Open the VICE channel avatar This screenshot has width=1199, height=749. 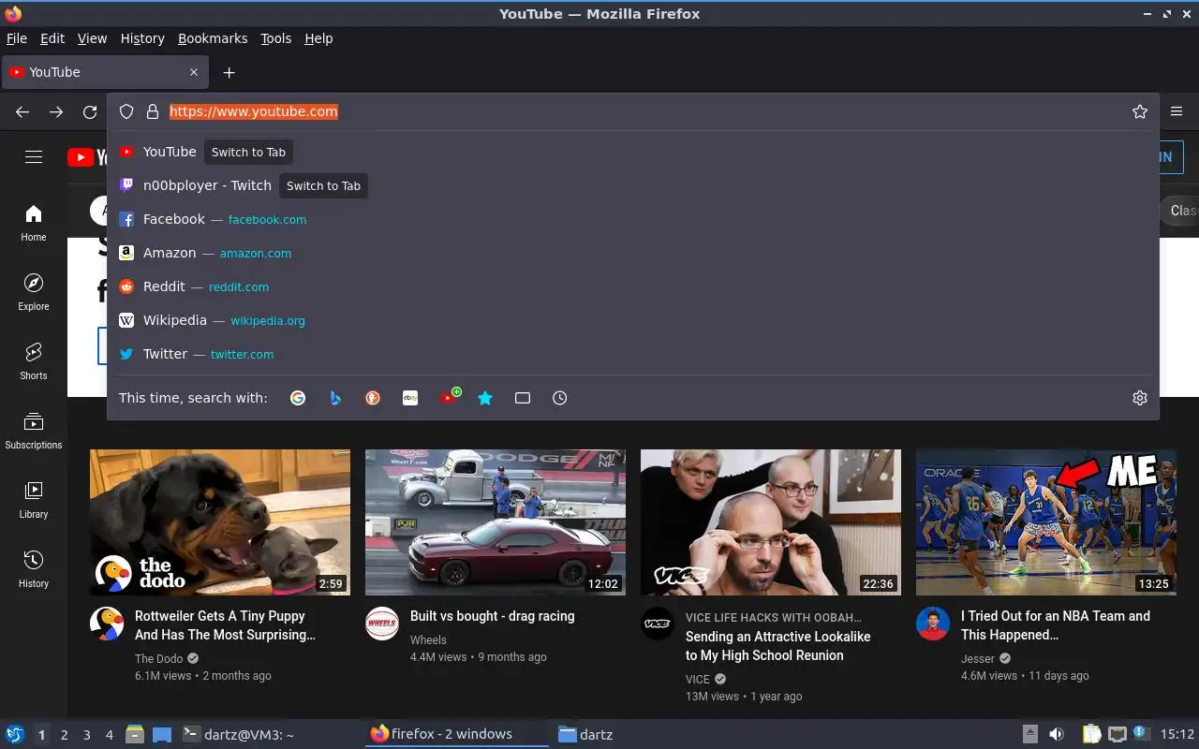658,624
